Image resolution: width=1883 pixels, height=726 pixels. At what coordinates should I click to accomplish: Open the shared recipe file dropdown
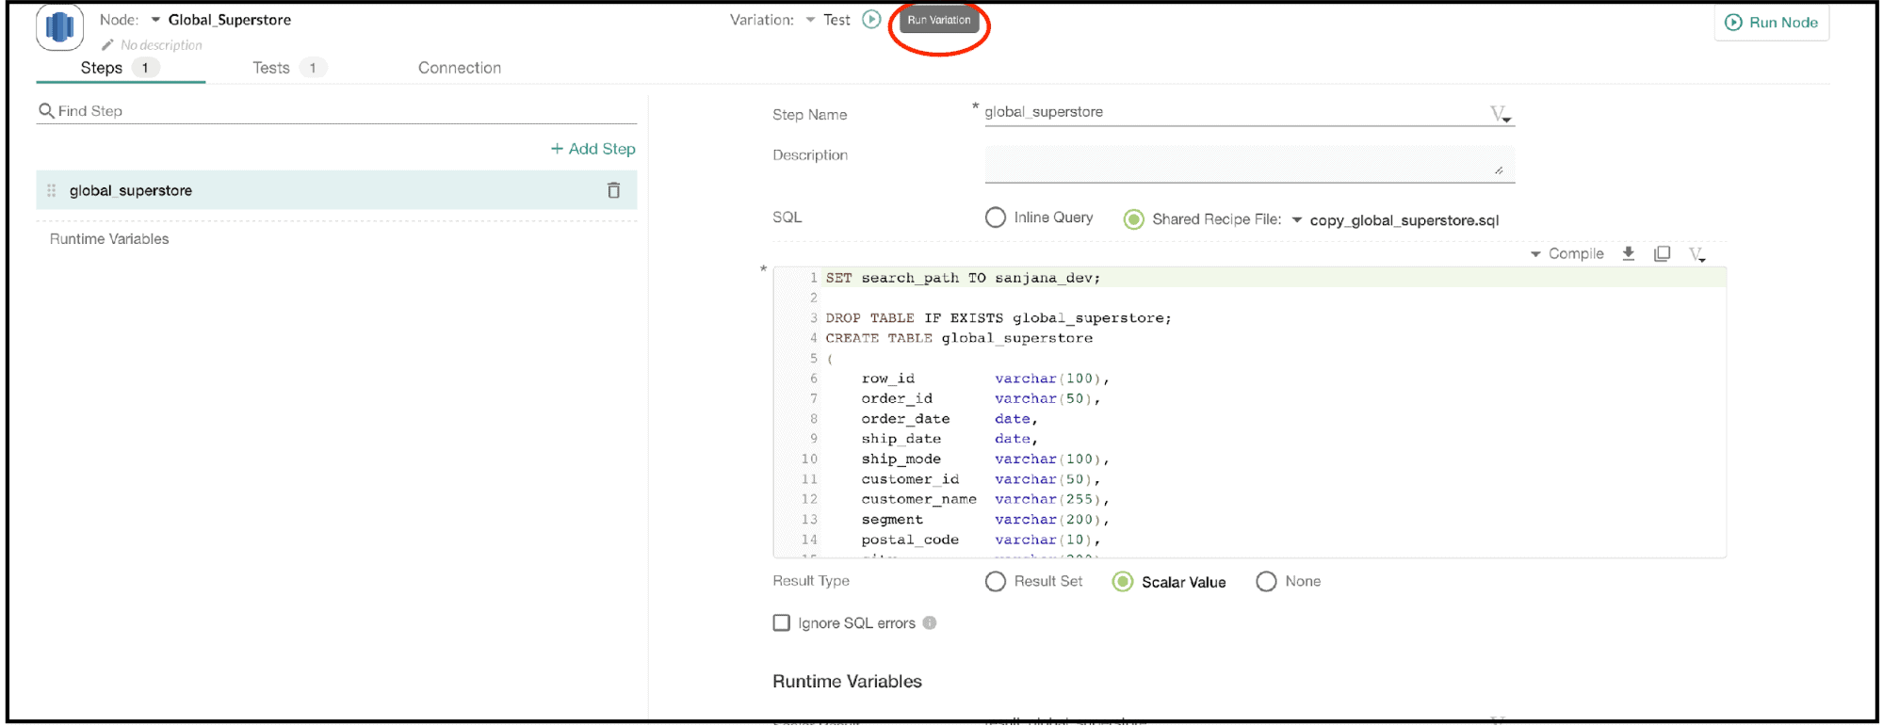[1297, 220]
